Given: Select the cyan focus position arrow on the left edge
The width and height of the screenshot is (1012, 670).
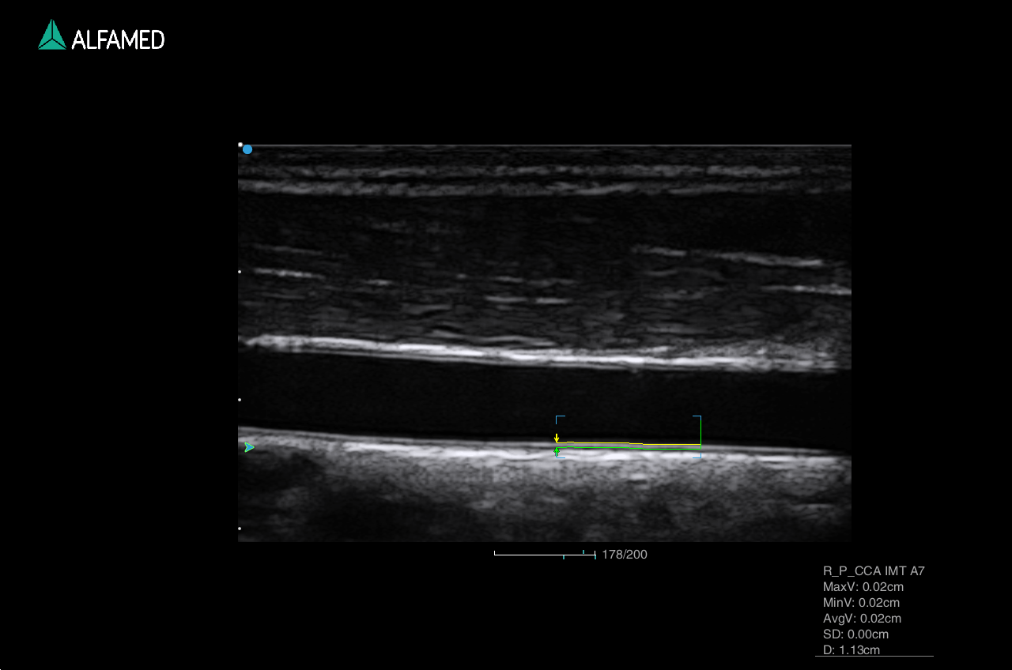Looking at the screenshot, I should pyautogui.click(x=249, y=447).
